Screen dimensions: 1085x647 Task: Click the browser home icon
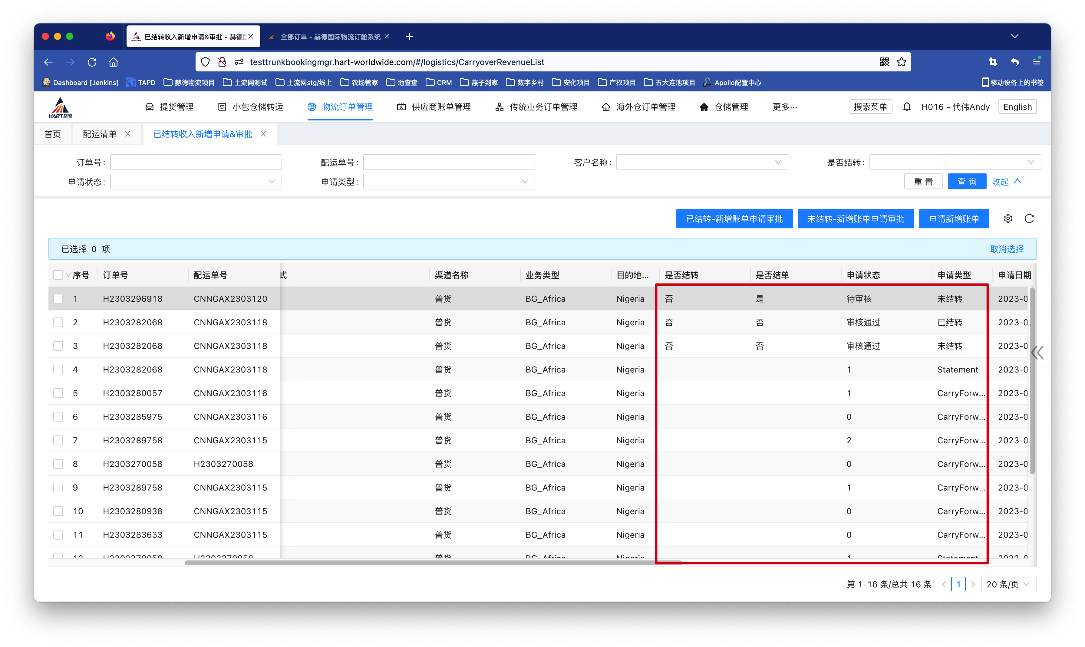click(114, 62)
